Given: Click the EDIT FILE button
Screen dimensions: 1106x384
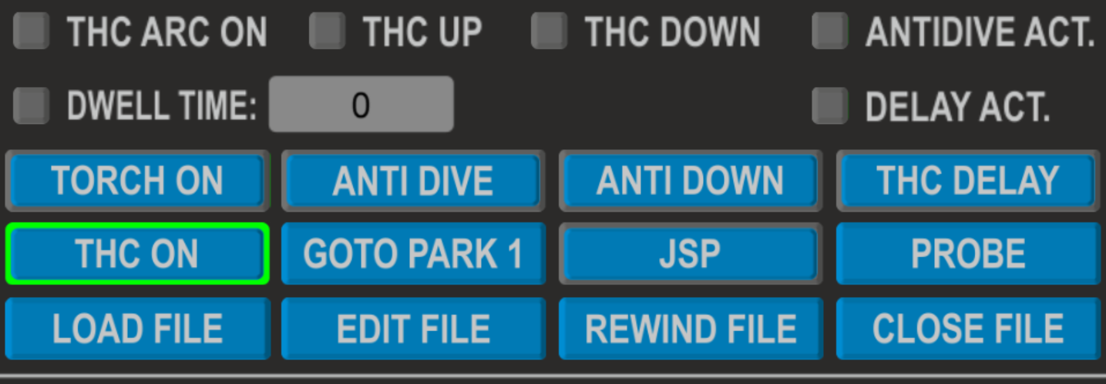Looking at the screenshot, I should pos(413,329).
